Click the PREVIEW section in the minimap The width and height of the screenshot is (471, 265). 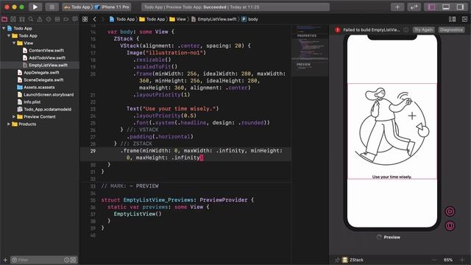pos(303,64)
